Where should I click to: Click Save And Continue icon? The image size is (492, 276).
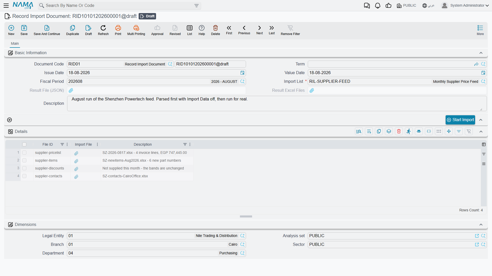[47, 30]
